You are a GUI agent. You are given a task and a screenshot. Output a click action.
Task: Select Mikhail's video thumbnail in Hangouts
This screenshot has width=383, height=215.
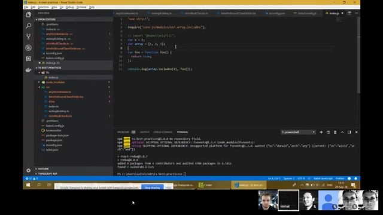[x=288, y=201]
